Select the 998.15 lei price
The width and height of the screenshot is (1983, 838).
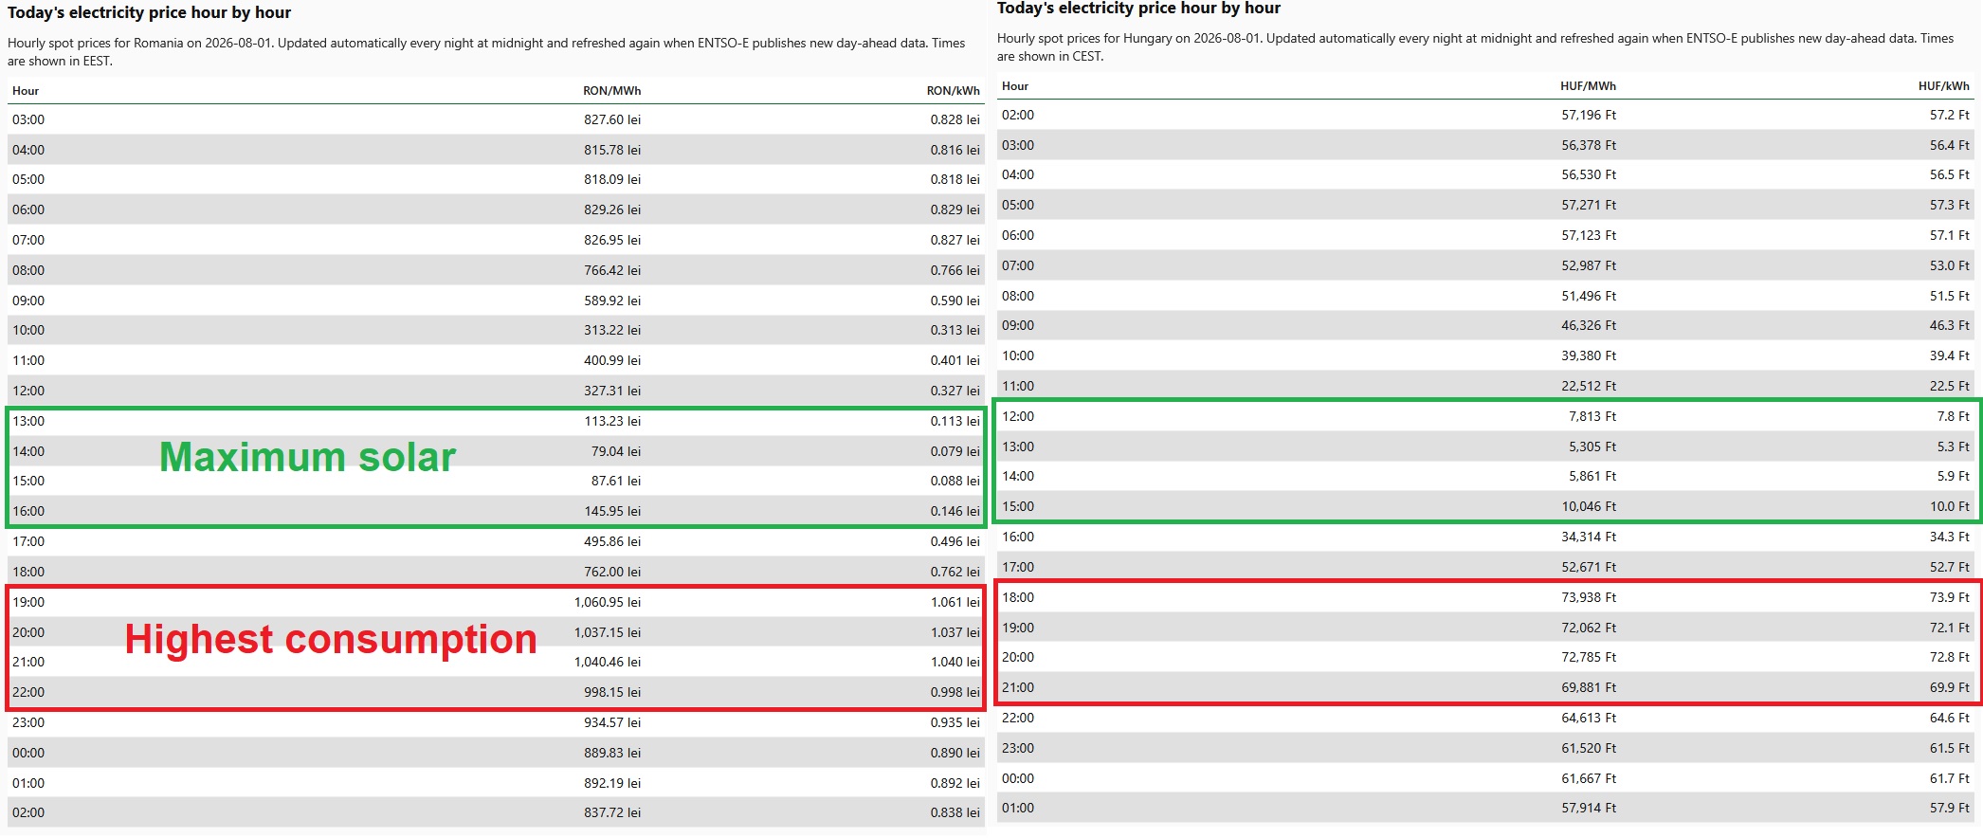pyautogui.click(x=612, y=692)
